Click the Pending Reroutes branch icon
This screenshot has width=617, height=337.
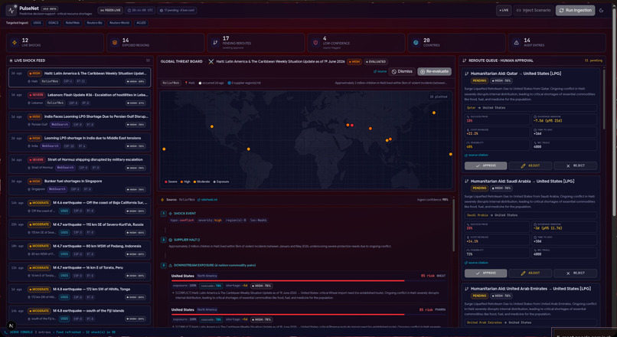(x=215, y=43)
